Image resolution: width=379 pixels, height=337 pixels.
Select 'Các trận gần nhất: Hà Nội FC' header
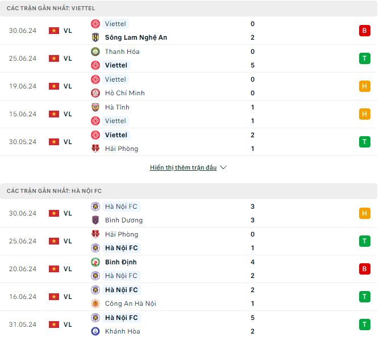(x=55, y=191)
